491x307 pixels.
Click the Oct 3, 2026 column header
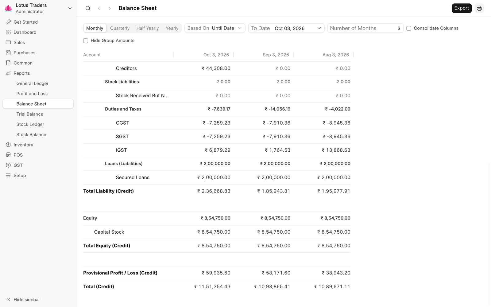pyautogui.click(x=216, y=55)
